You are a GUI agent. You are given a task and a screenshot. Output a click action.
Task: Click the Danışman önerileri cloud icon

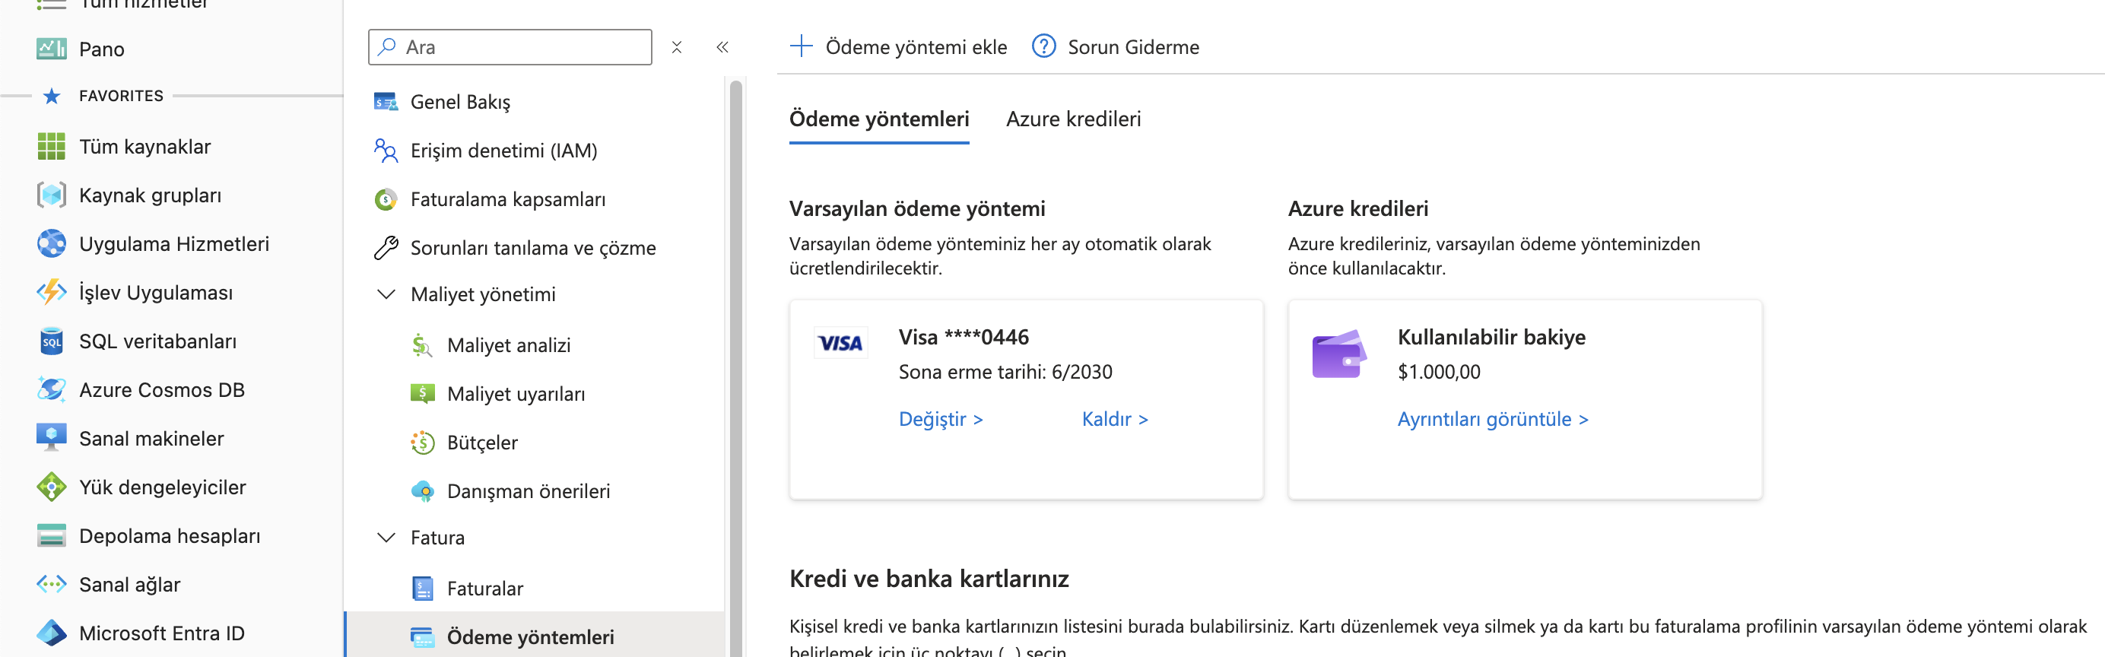(x=421, y=491)
